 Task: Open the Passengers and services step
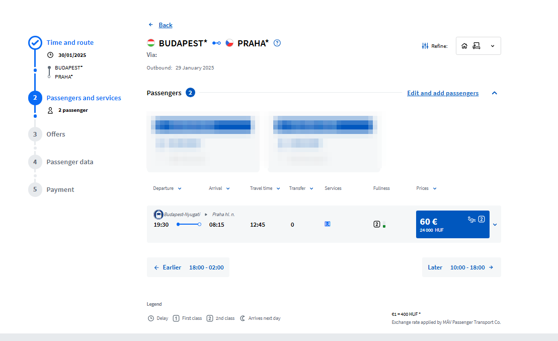[84, 98]
